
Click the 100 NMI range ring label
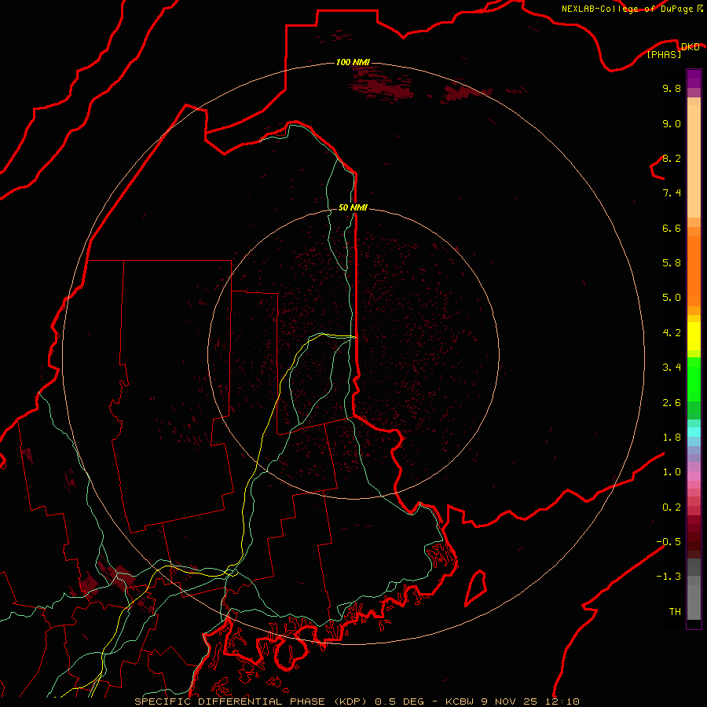click(x=353, y=62)
